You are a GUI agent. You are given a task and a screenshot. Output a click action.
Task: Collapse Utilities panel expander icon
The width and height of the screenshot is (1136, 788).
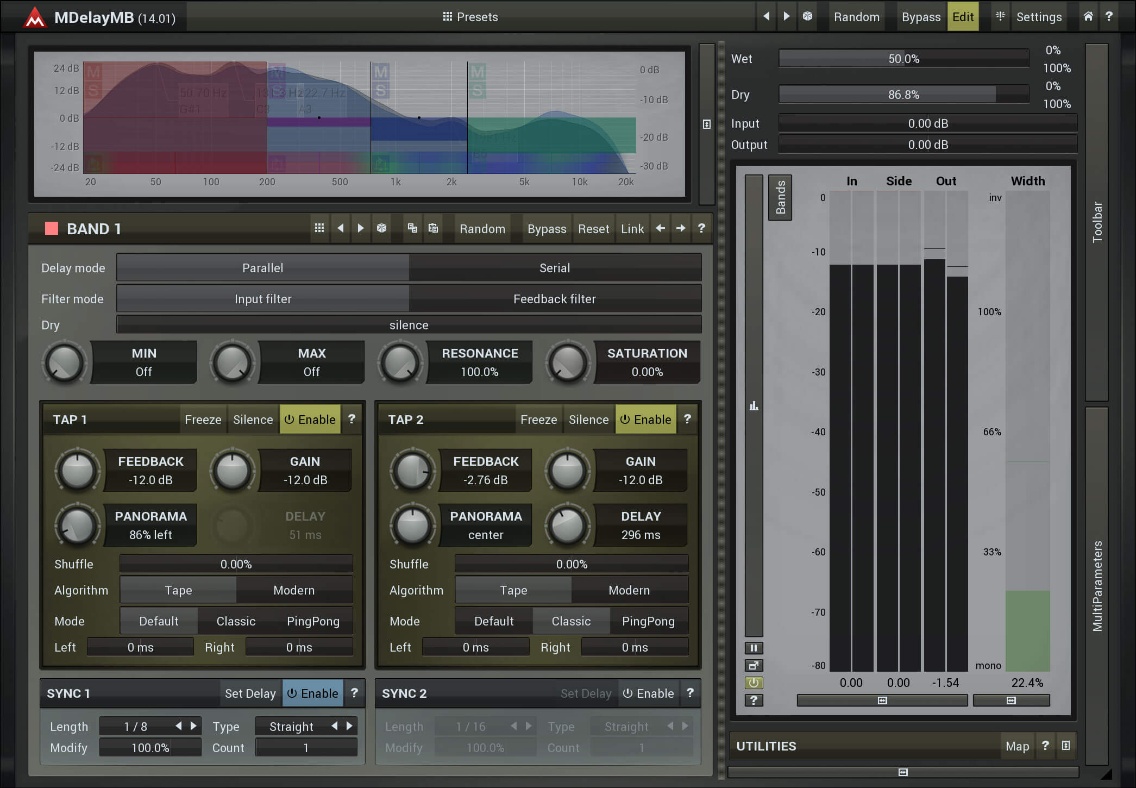click(x=1066, y=746)
